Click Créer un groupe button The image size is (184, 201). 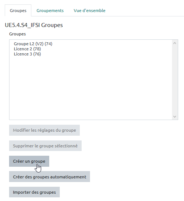coord(29,161)
